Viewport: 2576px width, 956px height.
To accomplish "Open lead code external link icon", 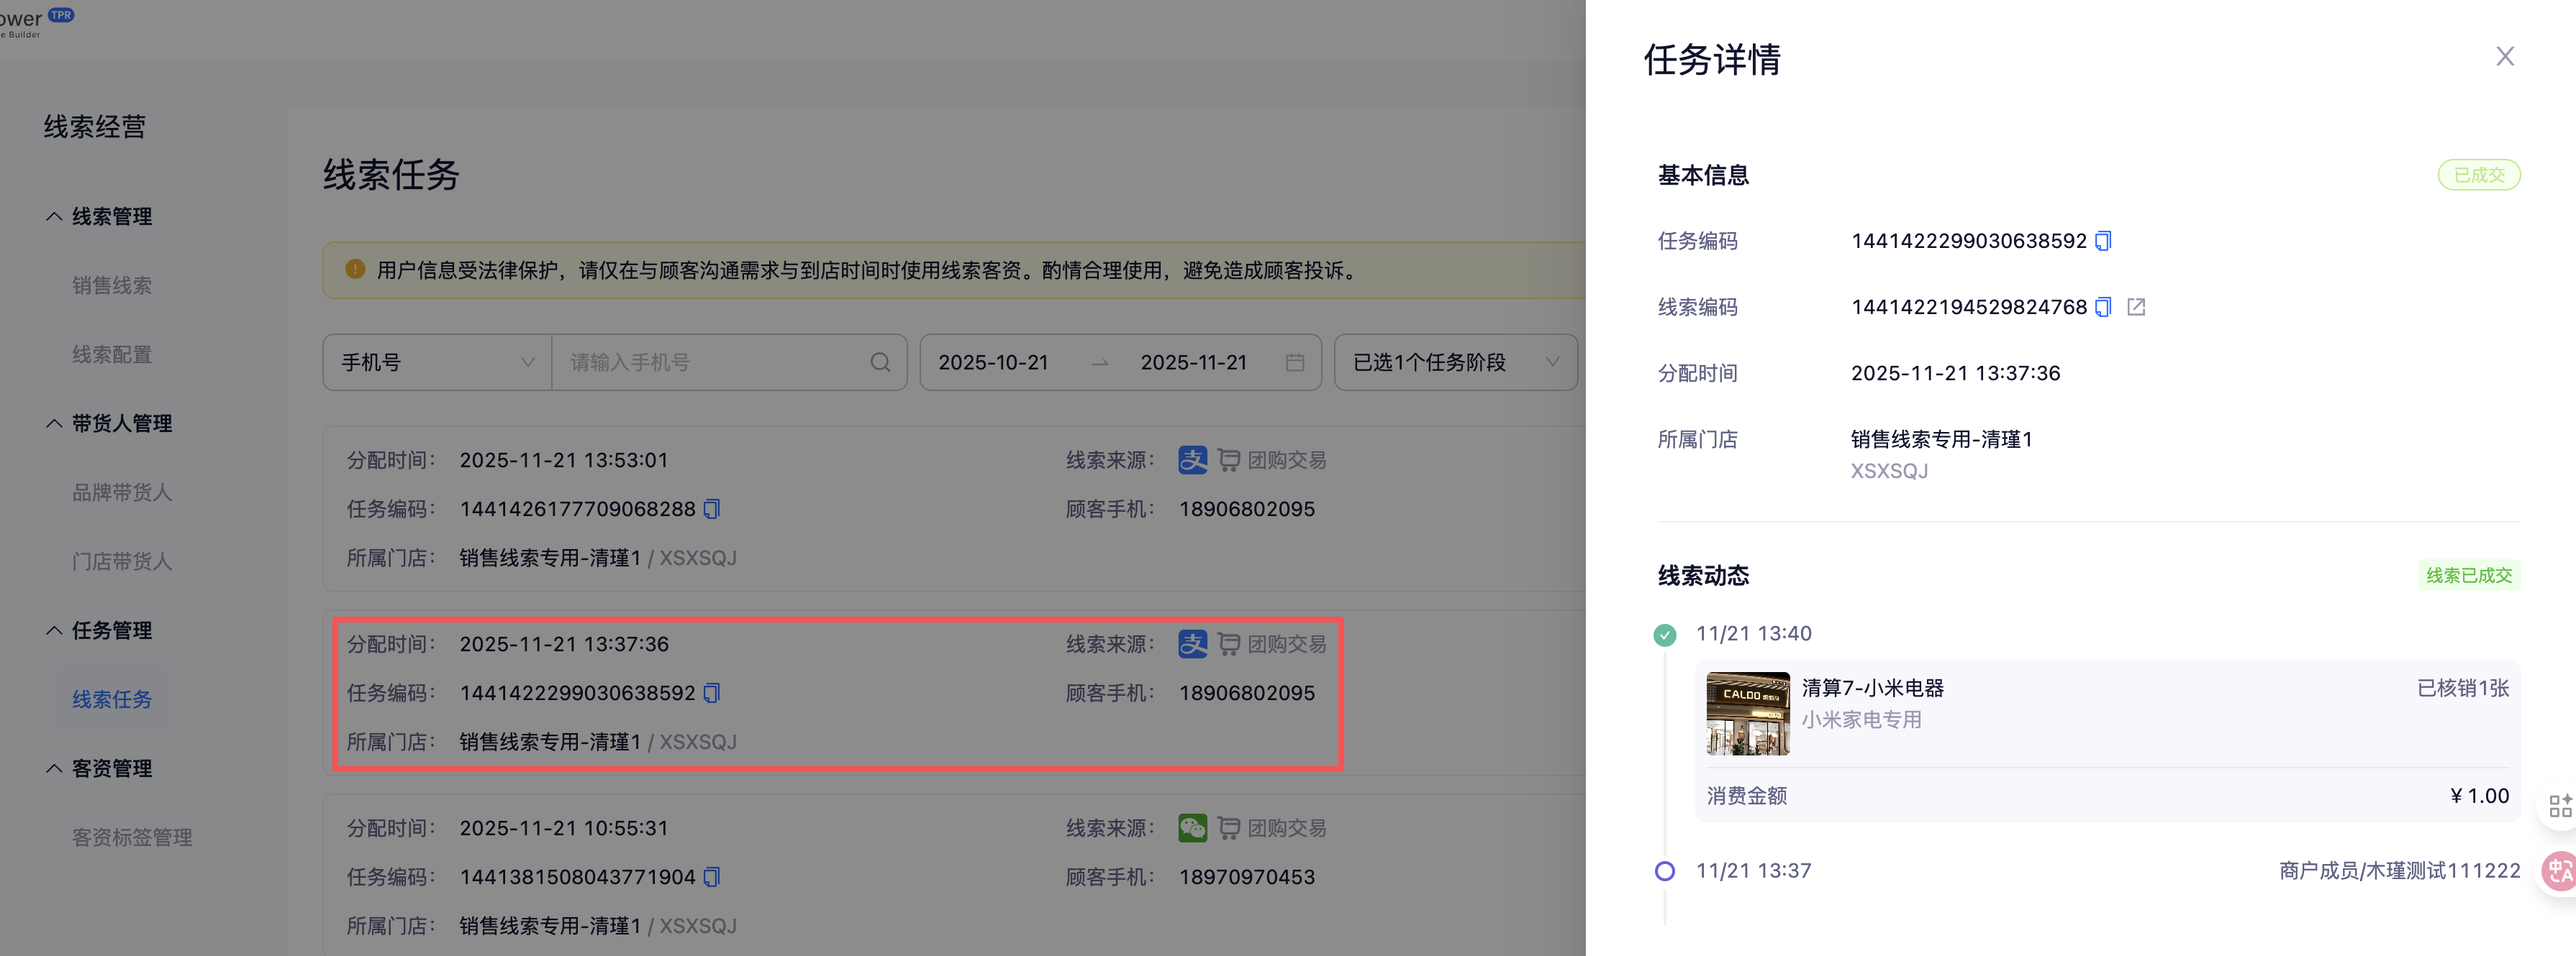I will click(x=2136, y=307).
